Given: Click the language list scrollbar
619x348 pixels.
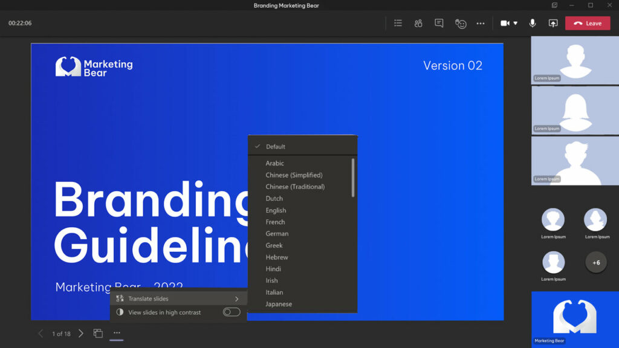Looking at the screenshot, I should pyautogui.click(x=353, y=178).
